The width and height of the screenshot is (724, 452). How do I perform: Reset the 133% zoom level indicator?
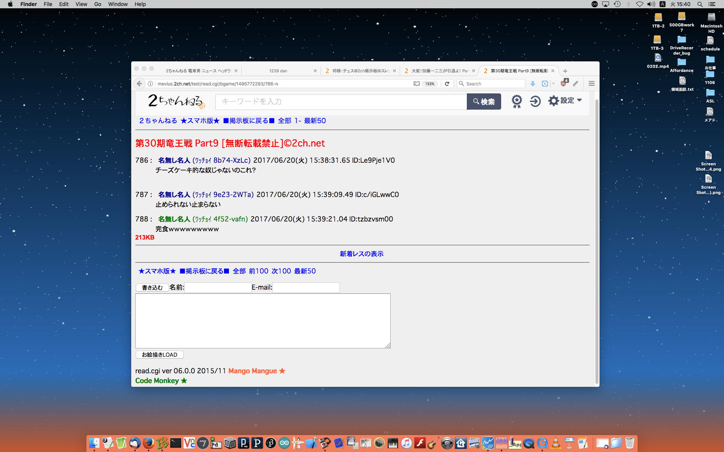pos(430,84)
